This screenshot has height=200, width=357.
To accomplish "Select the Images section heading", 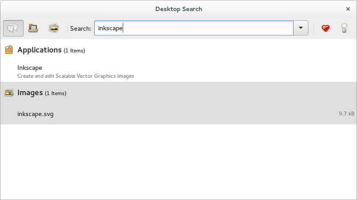I will coord(30,92).
